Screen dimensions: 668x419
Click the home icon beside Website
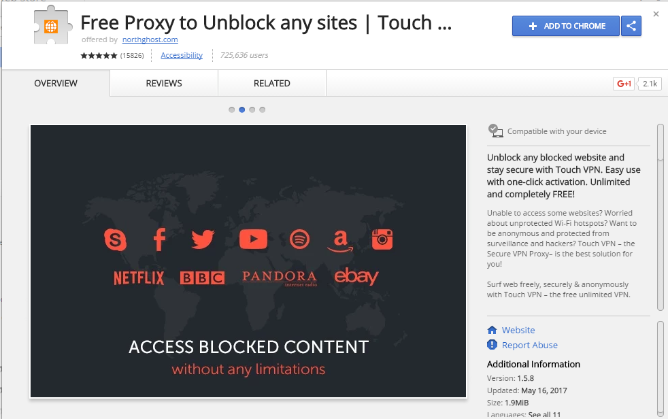point(492,330)
